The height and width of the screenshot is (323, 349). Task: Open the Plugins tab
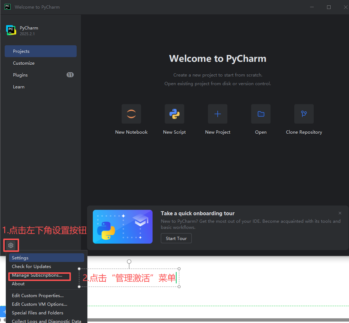(x=21, y=75)
